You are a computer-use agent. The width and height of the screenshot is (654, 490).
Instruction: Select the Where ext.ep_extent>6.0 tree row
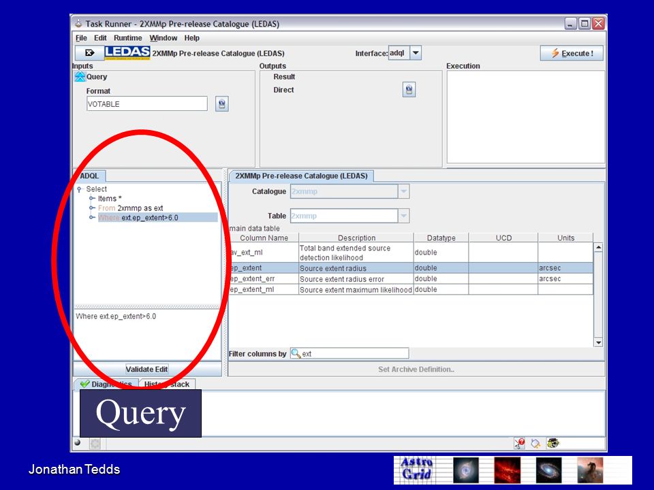point(157,218)
